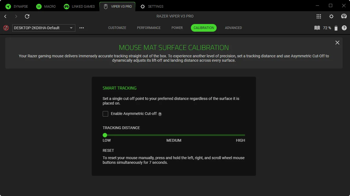This screenshot has width=350, height=196.
Task: Open the SETTINGS tab
Action: click(152, 6)
